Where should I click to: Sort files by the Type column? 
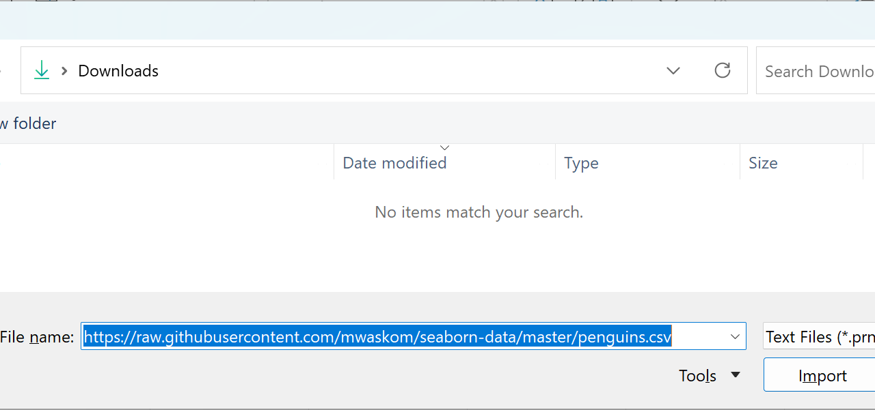(x=581, y=163)
